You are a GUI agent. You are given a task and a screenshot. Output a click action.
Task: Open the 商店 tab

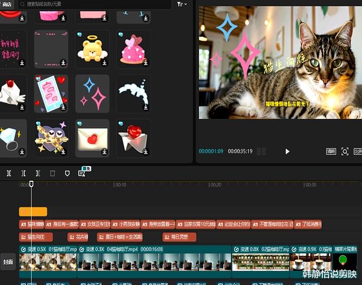tap(7, 4)
